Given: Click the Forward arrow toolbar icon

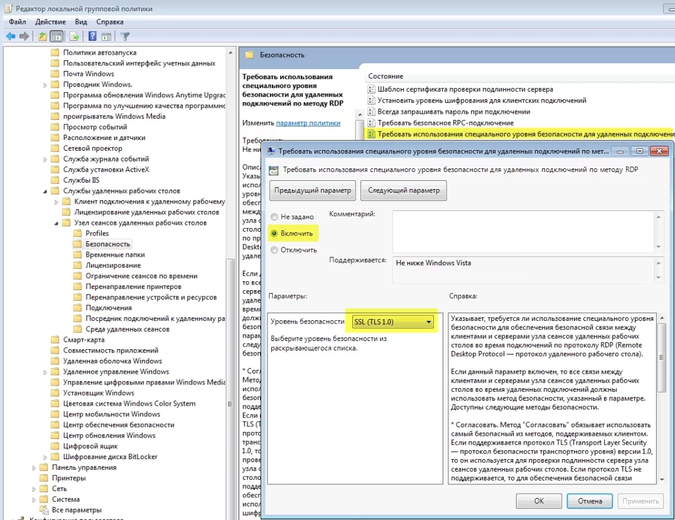Looking at the screenshot, I should pos(24,36).
